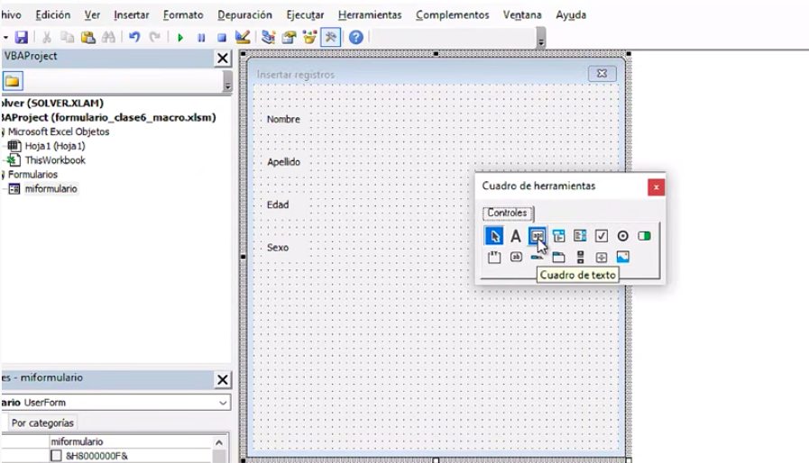809x463 pixels.
Task: Toggle Design Mode icon in the toolbar
Action: 243,37
